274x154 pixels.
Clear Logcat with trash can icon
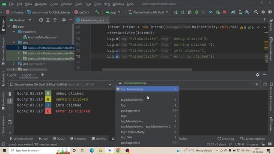pyautogui.click(x=10, y=94)
